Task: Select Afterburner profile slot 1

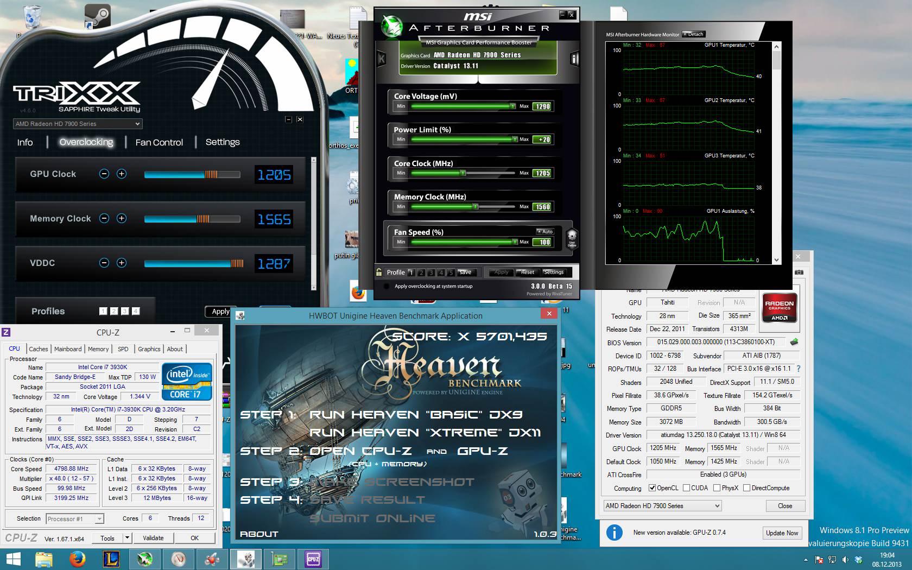Action: point(411,273)
